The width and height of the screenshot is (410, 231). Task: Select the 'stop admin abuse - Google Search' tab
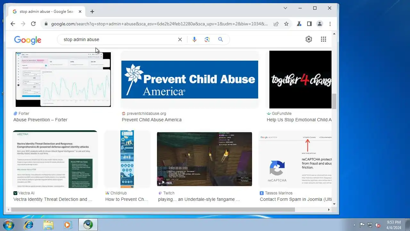click(47, 12)
